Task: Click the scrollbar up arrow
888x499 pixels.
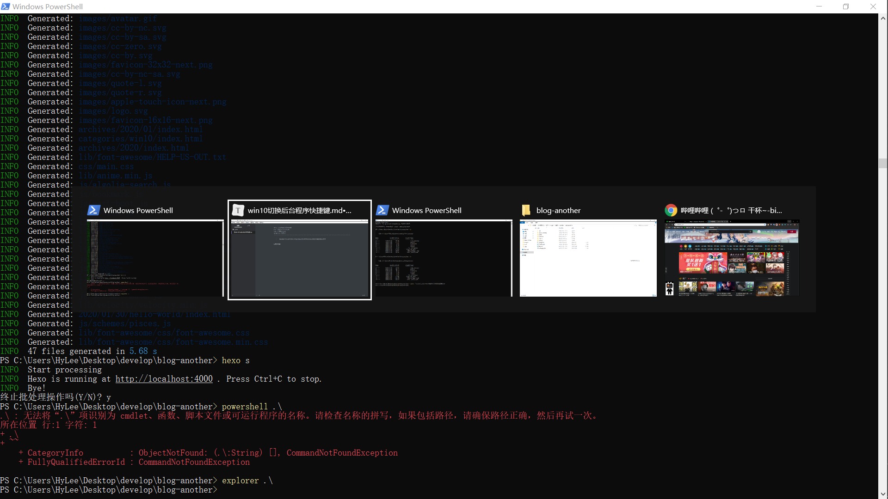Action: coord(883,18)
